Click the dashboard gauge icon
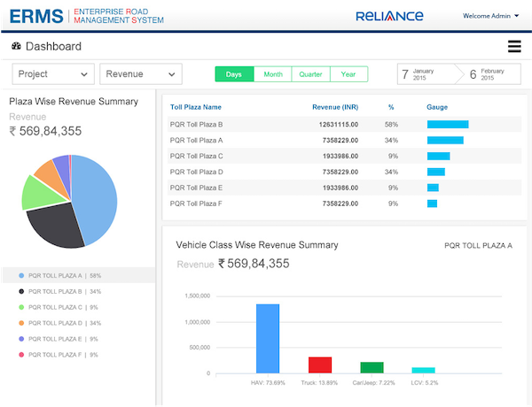This screenshot has height=407, width=532. pos(16,47)
